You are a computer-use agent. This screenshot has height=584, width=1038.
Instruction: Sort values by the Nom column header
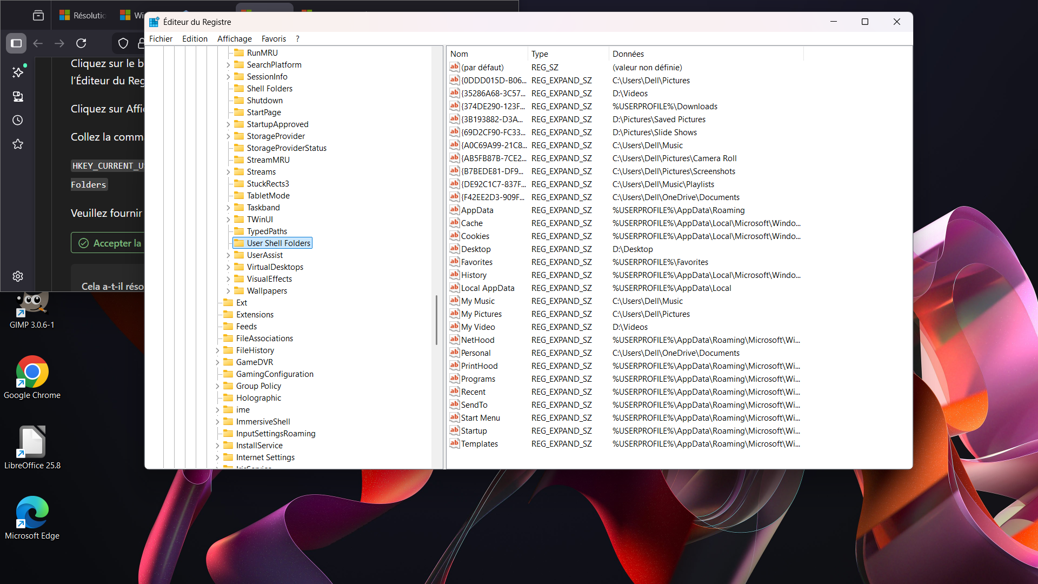coord(487,54)
